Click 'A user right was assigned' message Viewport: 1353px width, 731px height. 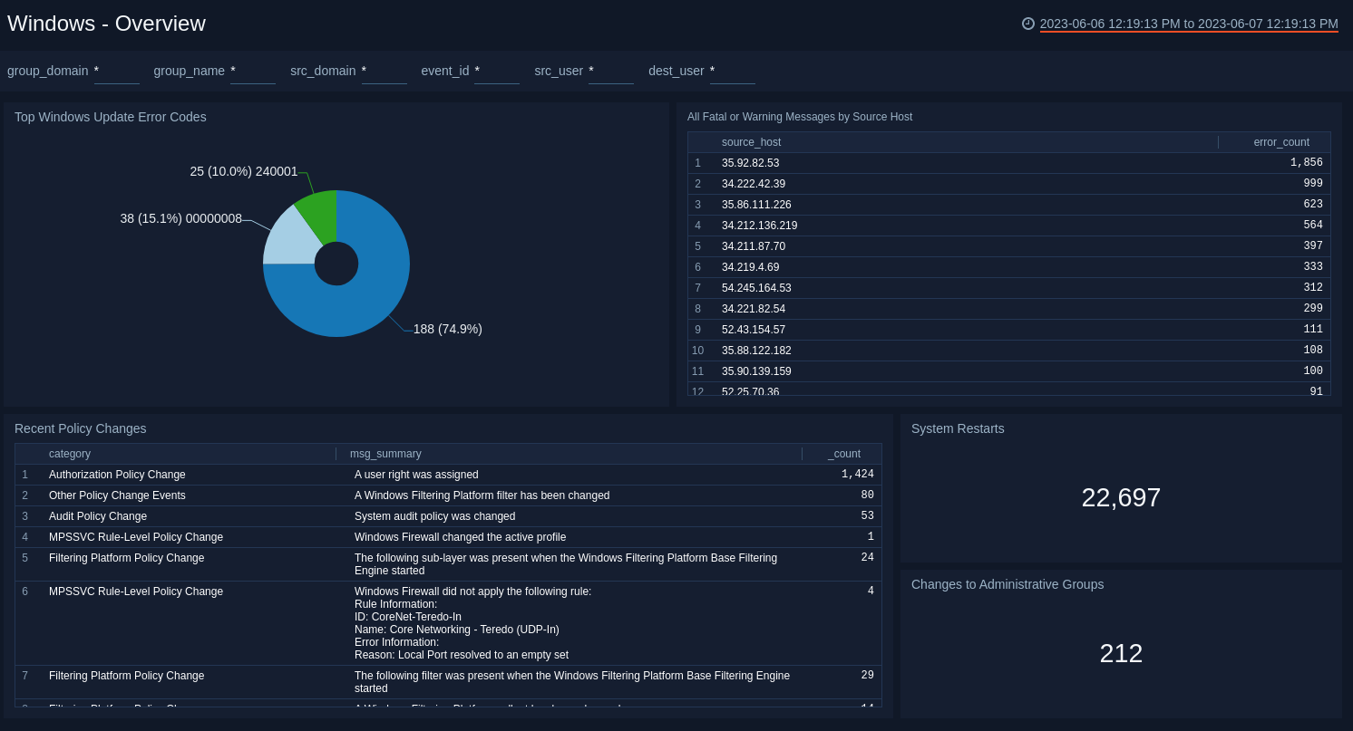point(416,475)
